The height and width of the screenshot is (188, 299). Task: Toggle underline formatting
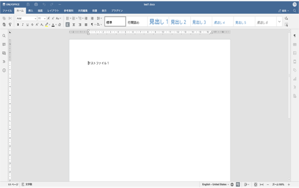coord(27,25)
